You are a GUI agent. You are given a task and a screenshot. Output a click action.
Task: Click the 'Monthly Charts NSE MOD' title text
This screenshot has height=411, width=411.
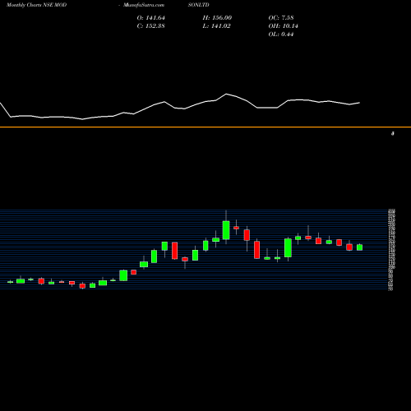36,5
